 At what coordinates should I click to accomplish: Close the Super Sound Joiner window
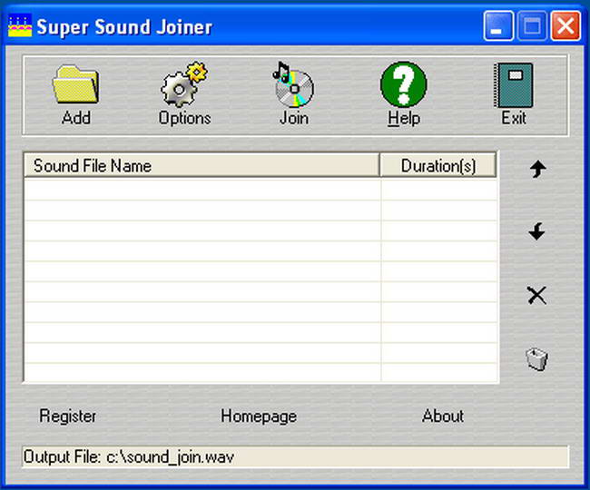pyautogui.click(x=565, y=26)
